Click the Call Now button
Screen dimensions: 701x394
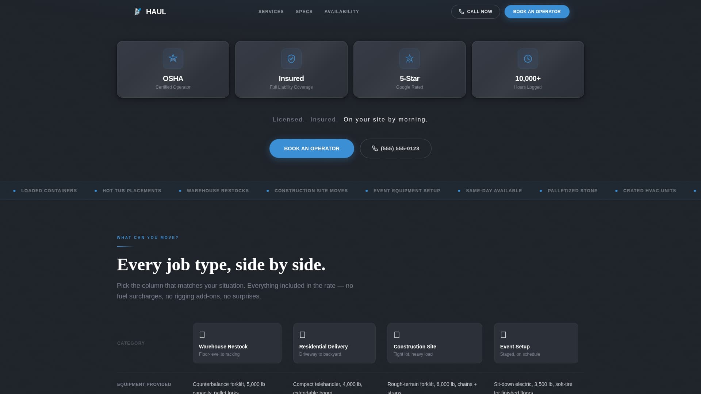pyautogui.click(x=475, y=12)
